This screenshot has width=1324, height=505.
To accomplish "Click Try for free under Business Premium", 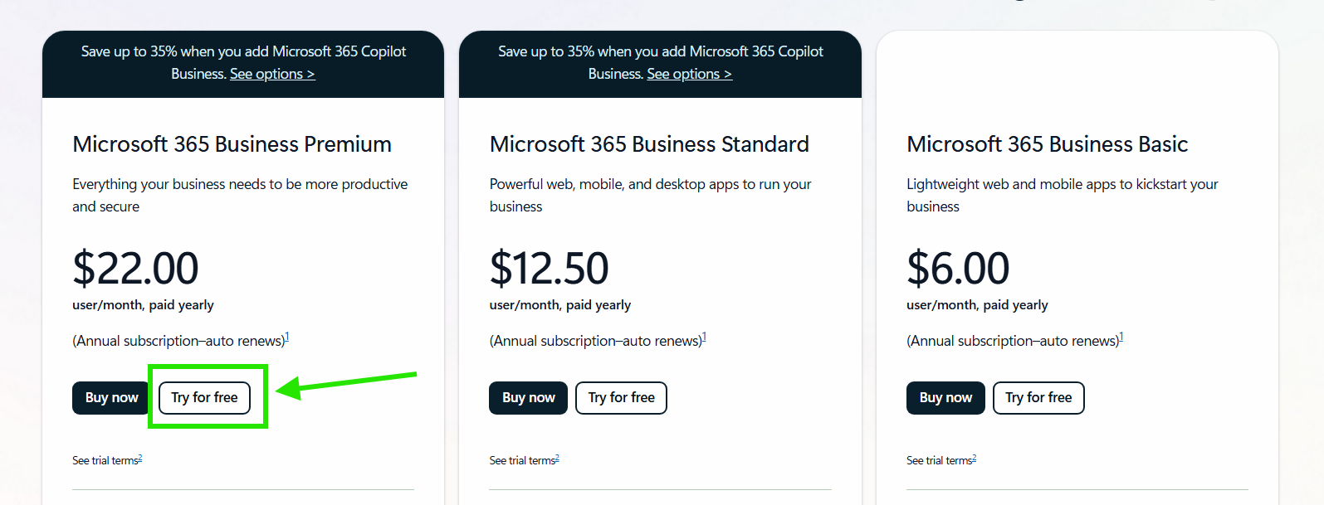I will point(204,398).
